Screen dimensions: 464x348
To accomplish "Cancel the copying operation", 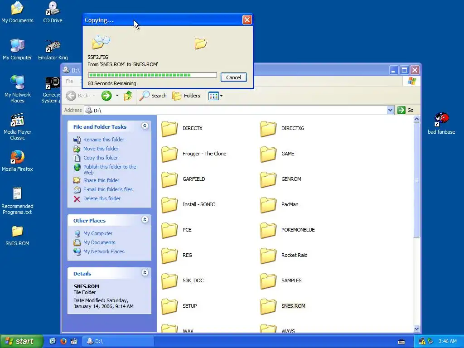I will click(233, 77).
